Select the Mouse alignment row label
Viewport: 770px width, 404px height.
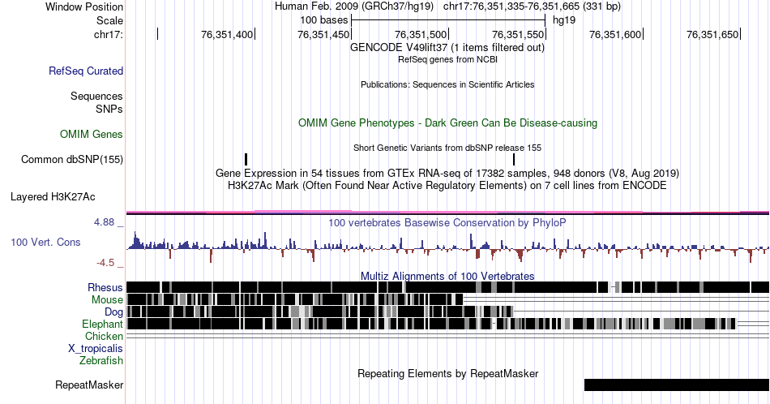pyautogui.click(x=107, y=300)
